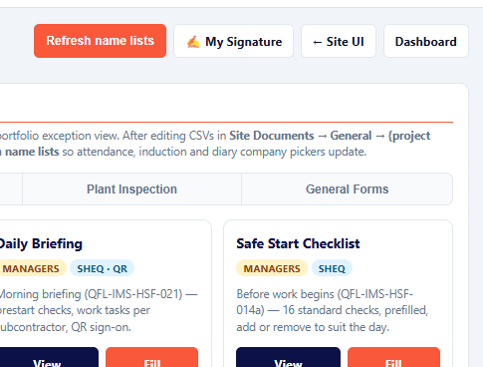Fill the Safe Start Checklist form

point(393,358)
